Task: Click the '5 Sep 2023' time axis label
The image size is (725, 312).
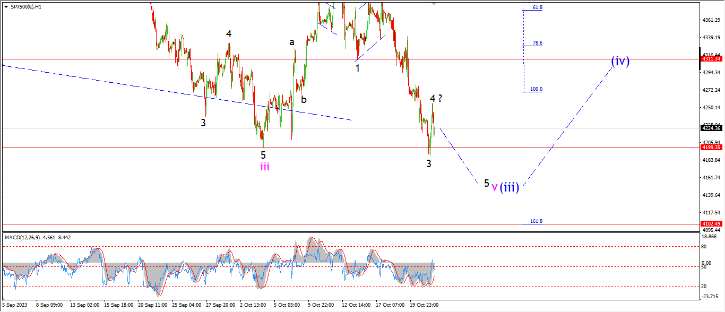Action: point(14,305)
